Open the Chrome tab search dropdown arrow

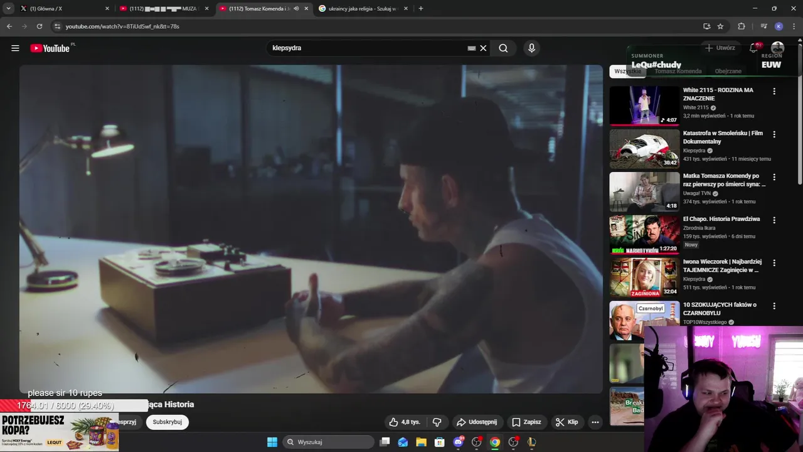coord(9,9)
